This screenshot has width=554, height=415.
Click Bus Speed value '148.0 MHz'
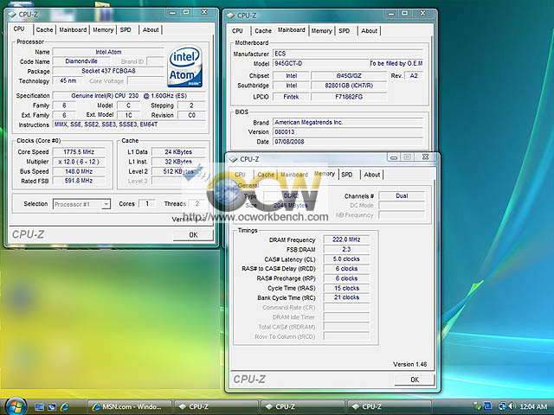tap(79, 171)
